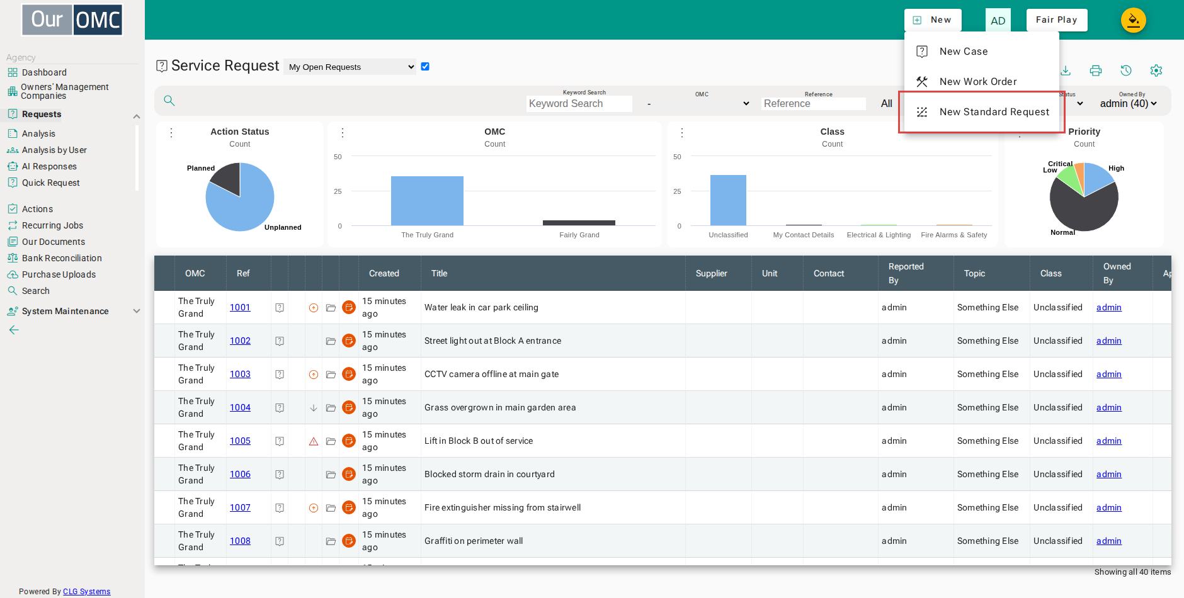Open the Owned By admin (40) dropdown
This screenshot has height=598, width=1184.
click(1129, 104)
